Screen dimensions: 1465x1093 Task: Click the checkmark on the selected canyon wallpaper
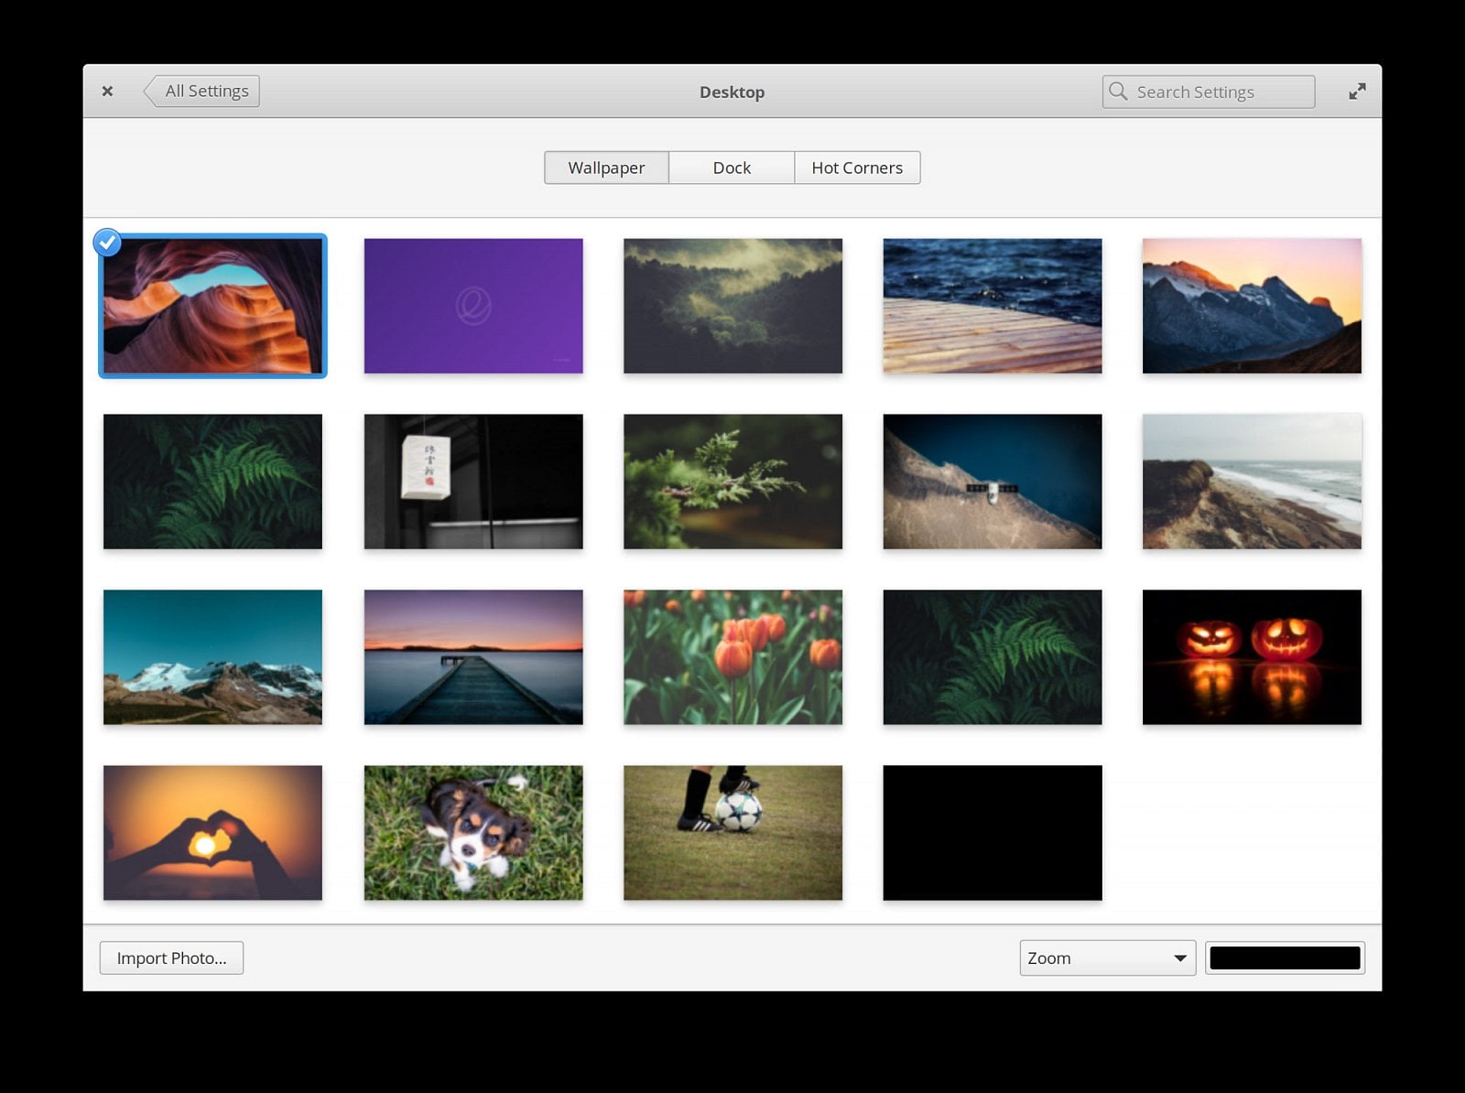(108, 242)
